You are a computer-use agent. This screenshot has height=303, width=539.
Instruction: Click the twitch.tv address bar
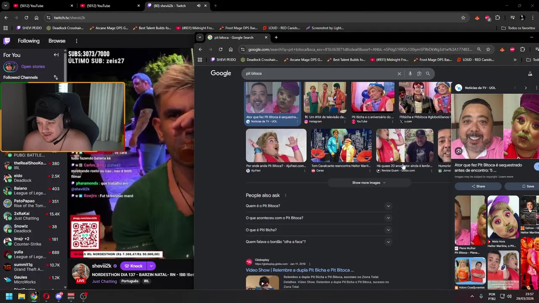pos(253,18)
